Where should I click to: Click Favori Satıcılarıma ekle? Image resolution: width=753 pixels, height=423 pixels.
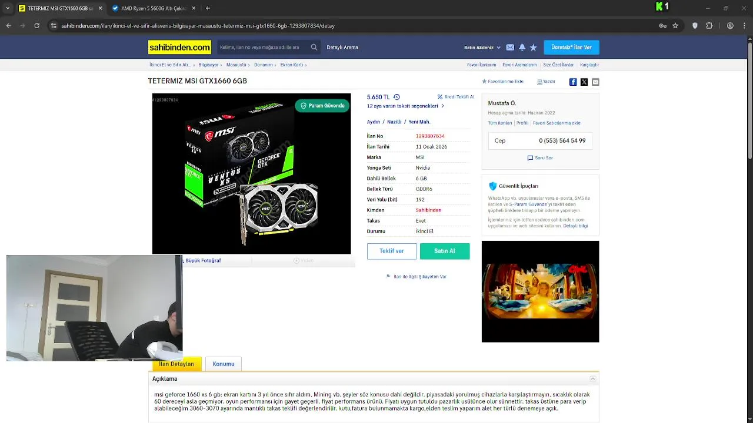tap(557, 123)
